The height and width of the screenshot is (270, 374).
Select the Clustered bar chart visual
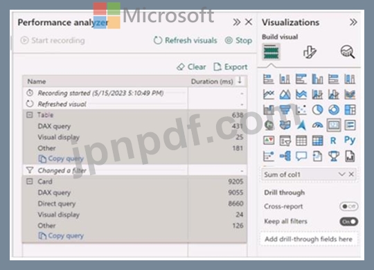301,79
